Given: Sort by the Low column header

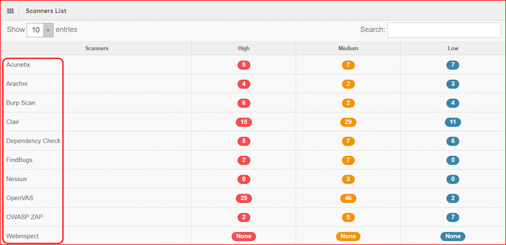Looking at the screenshot, I should point(453,49).
